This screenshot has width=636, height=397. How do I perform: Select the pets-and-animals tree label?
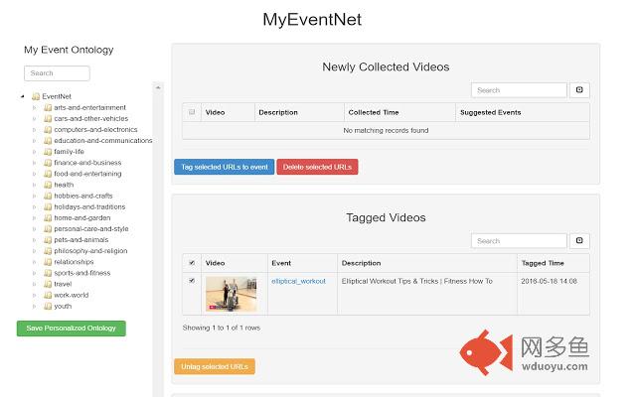coord(81,240)
